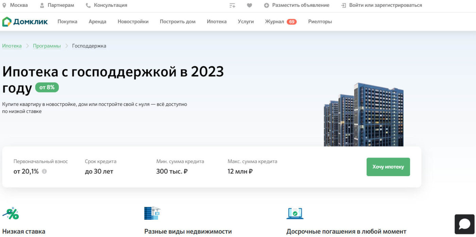The width and height of the screenshot is (476, 237).
Task: Select Новостройки in the navigation
Action: pos(133,21)
